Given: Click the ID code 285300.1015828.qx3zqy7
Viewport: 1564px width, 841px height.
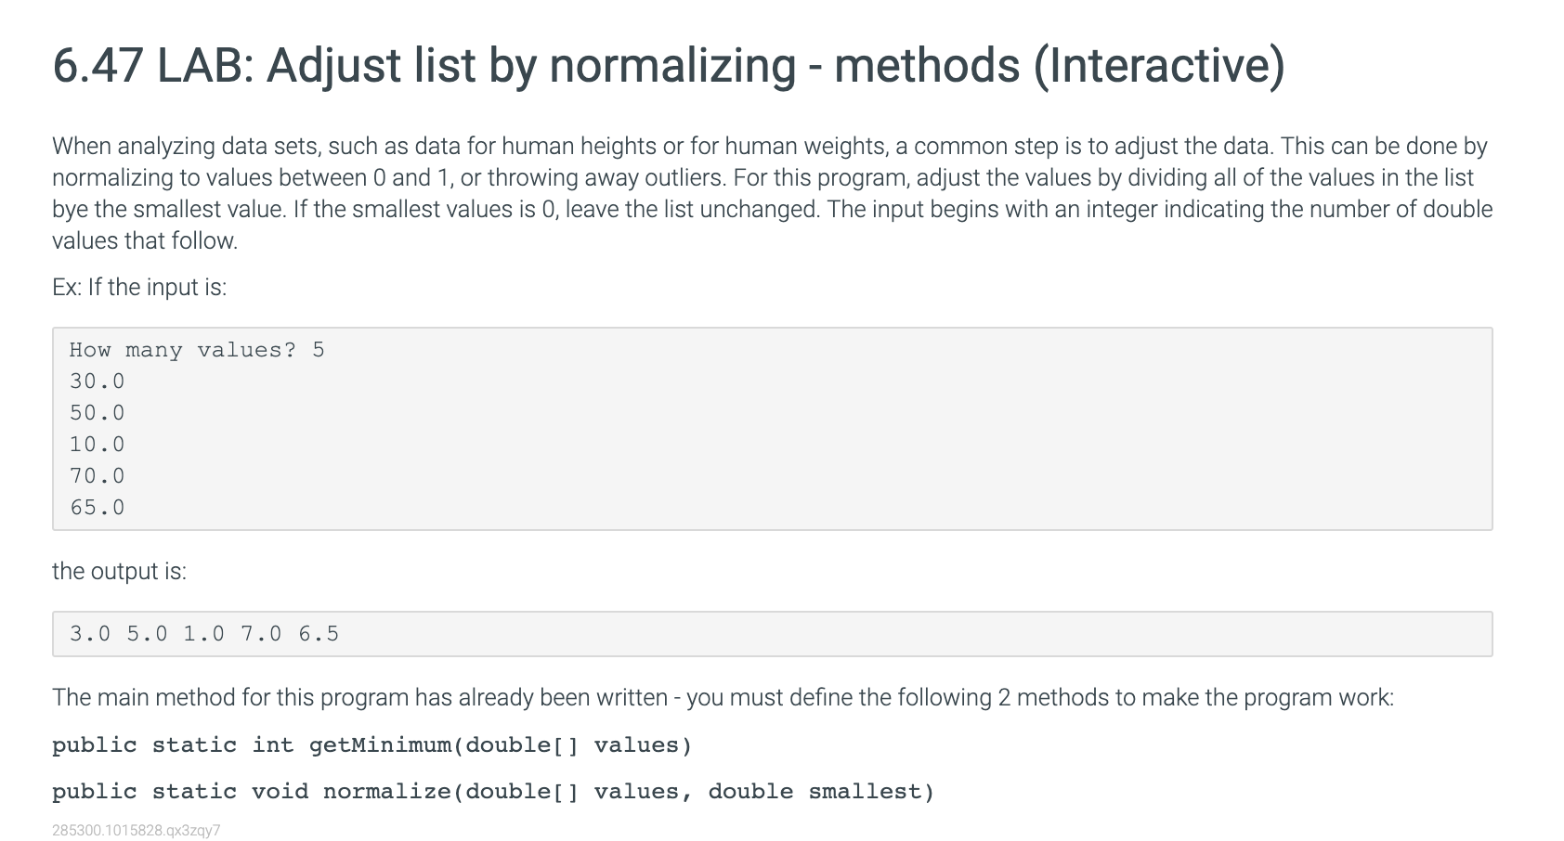Looking at the screenshot, I should pos(137,831).
